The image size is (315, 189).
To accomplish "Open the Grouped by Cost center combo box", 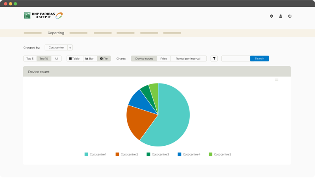I will coord(56,48).
